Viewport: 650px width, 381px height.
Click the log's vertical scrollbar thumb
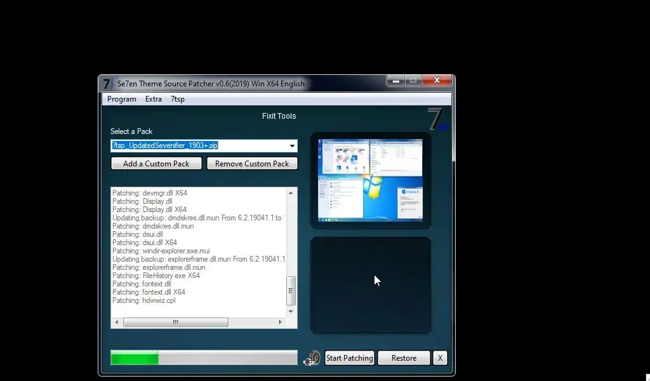click(291, 291)
